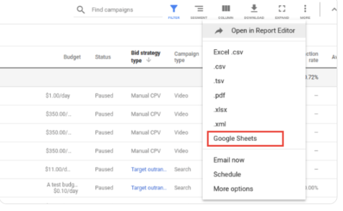Sort by Bid strategy type arrow
The height and width of the screenshot is (211, 343).
pos(149,60)
